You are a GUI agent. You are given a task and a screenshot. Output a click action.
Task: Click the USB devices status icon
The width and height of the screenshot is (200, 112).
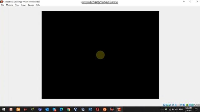pos(176,105)
